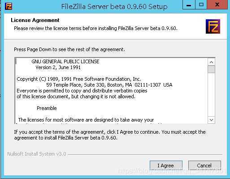
Task: Click the 59 Temple Place address line
Action: (x=109, y=85)
